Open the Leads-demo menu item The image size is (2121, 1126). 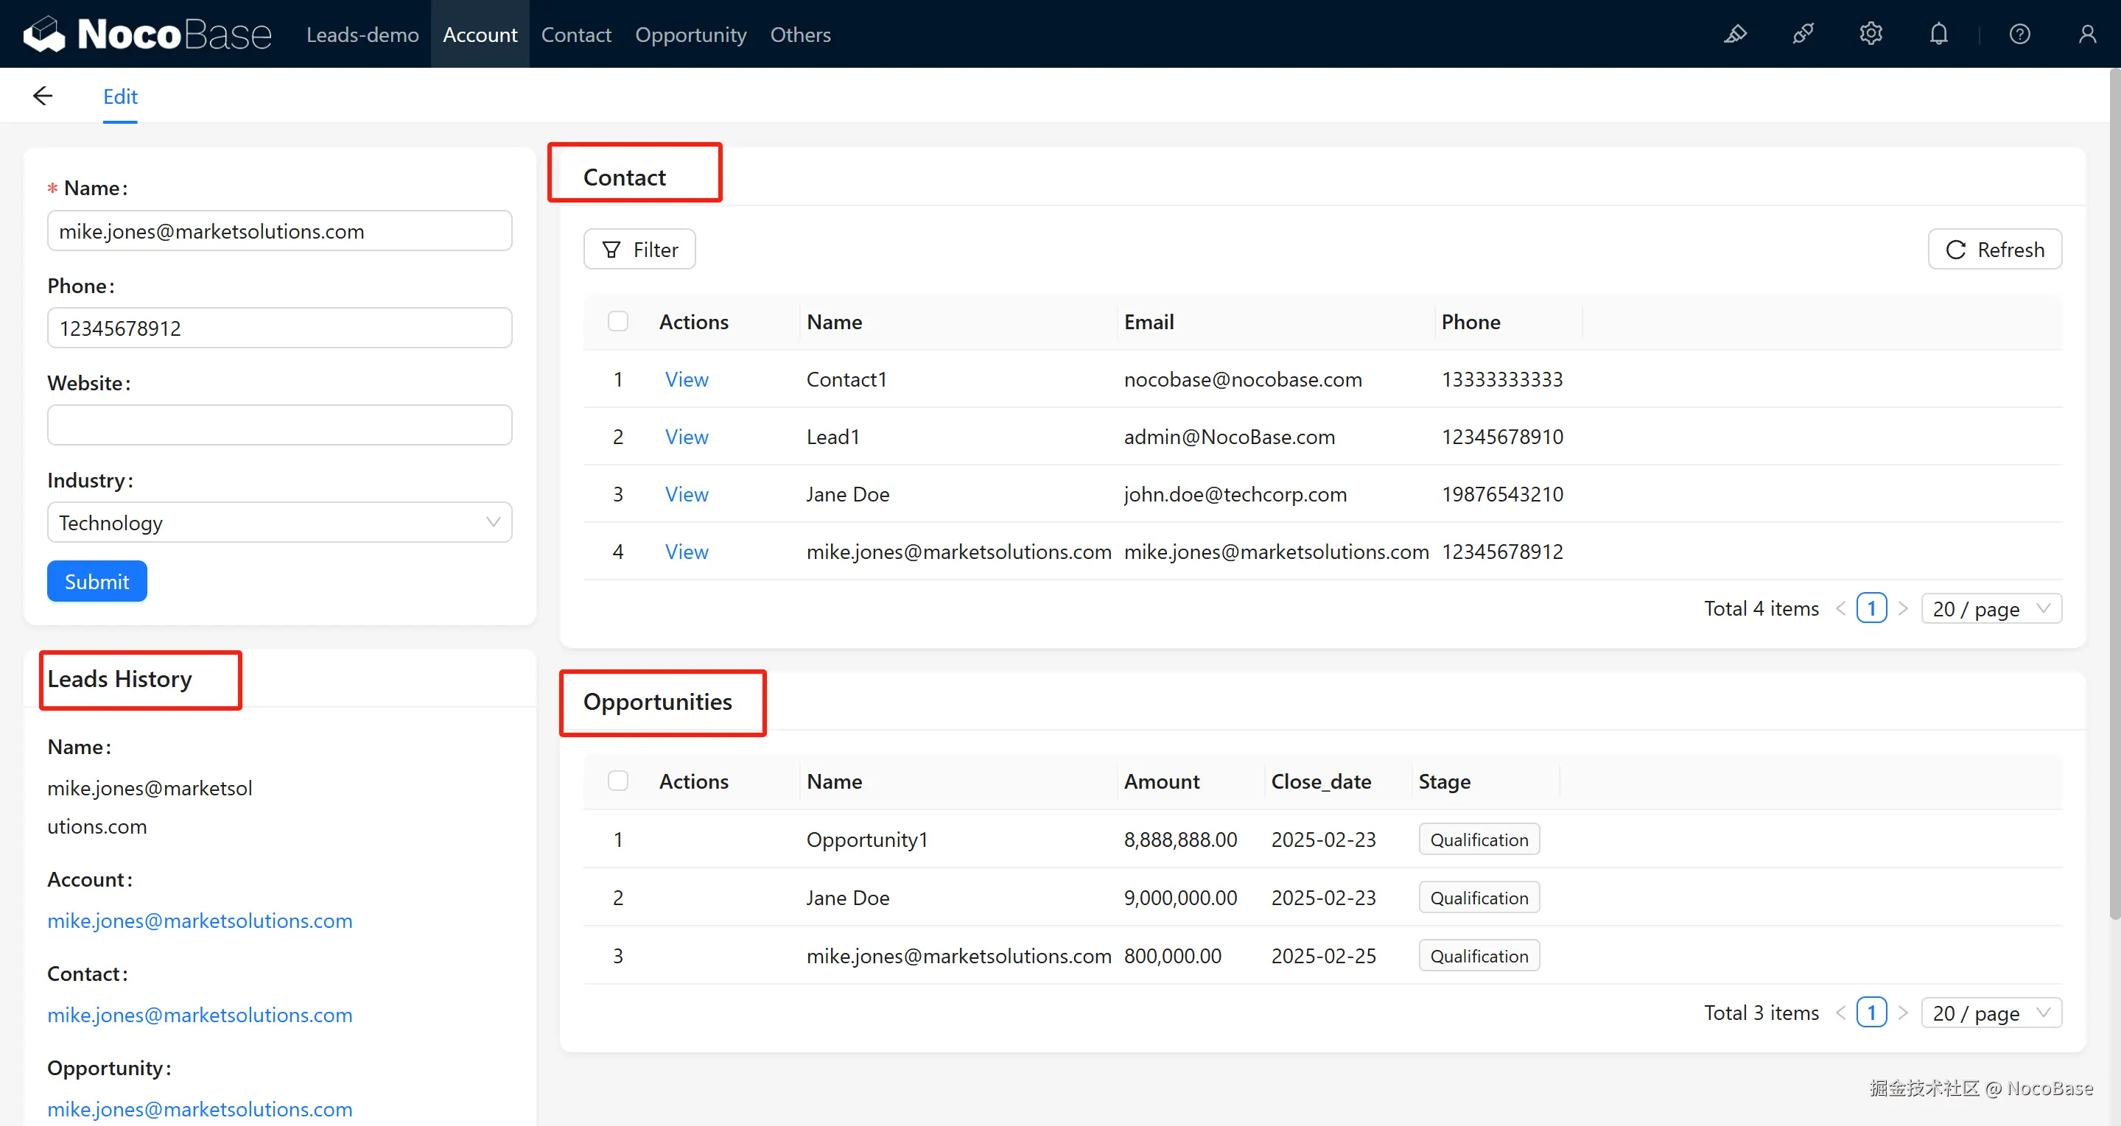[362, 34]
